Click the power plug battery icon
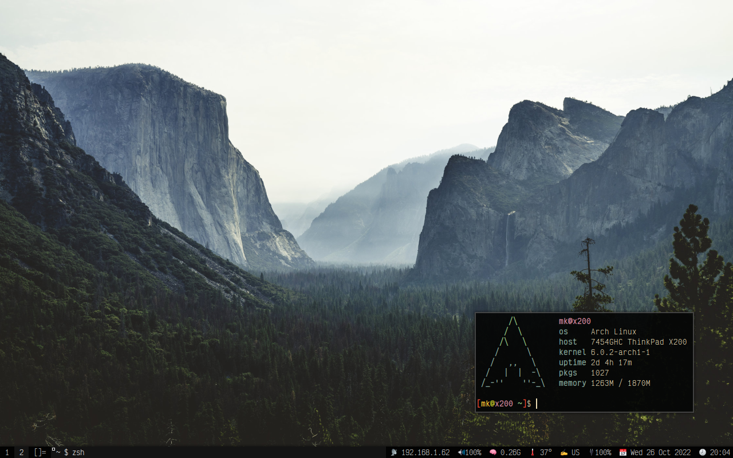The width and height of the screenshot is (733, 458). click(592, 452)
